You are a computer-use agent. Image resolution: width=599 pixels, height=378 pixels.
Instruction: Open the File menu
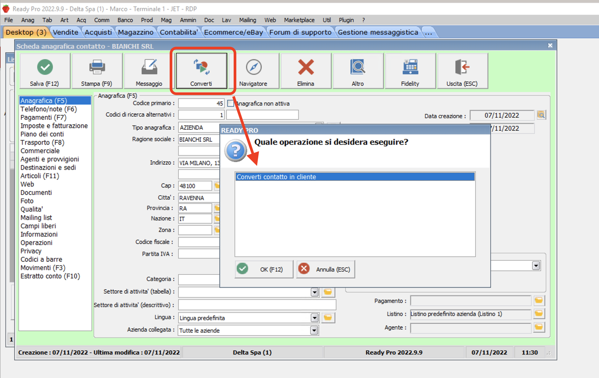[8, 20]
